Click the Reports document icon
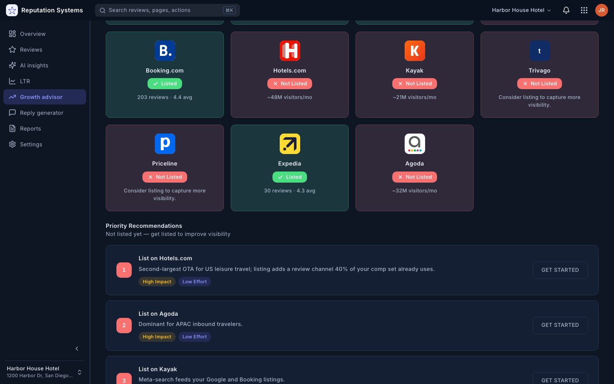 [x=12, y=128]
